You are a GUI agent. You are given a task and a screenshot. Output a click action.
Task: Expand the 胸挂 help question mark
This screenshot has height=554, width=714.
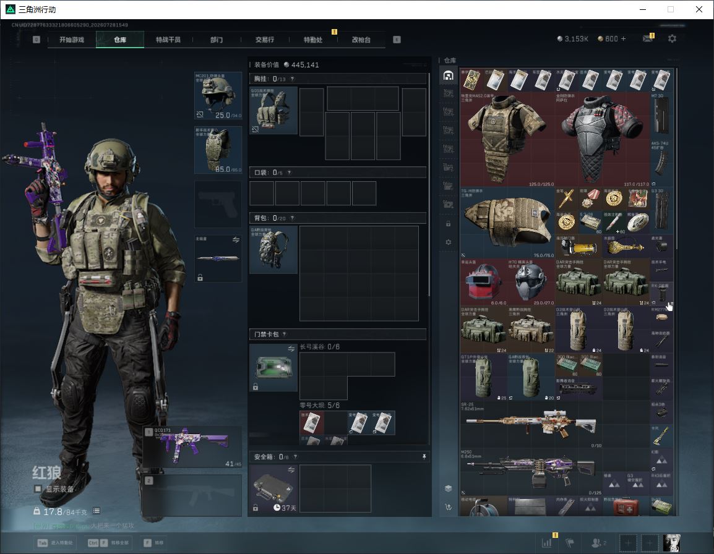click(x=292, y=79)
